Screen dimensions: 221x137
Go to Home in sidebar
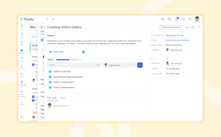(22, 27)
